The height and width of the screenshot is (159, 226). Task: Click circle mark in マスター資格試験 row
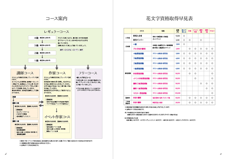212,93
